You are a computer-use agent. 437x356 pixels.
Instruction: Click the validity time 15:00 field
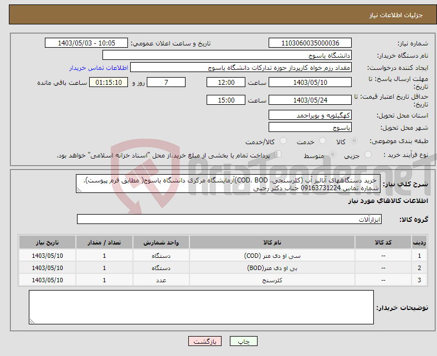(226, 100)
